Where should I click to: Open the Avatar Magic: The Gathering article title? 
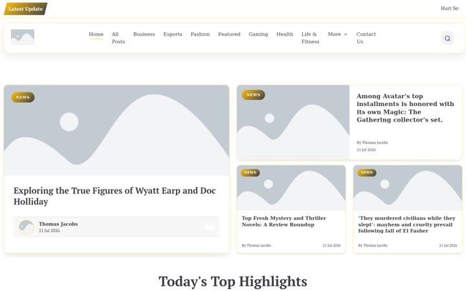point(405,108)
